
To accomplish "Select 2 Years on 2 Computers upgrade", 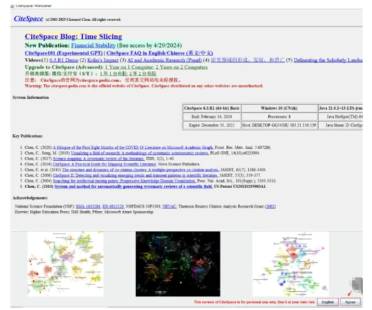I will [182, 67].
